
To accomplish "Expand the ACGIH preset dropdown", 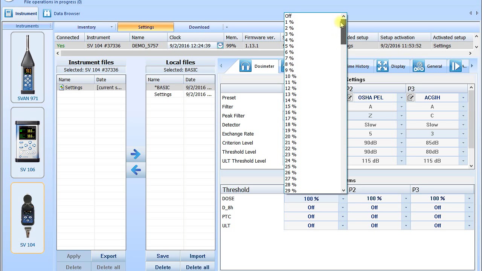I will point(463,98).
